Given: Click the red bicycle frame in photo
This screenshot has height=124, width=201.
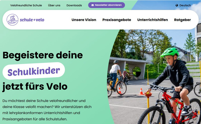Looking at the screenshot, I should click(x=171, y=101).
